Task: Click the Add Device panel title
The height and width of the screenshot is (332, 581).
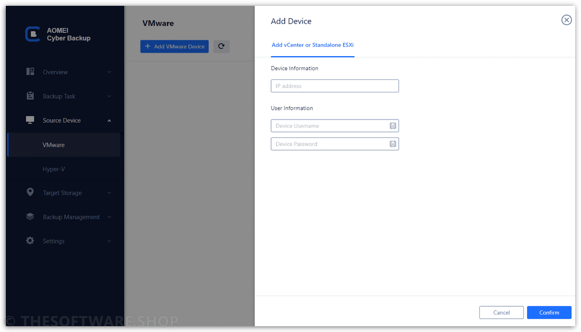Action: point(291,21)
